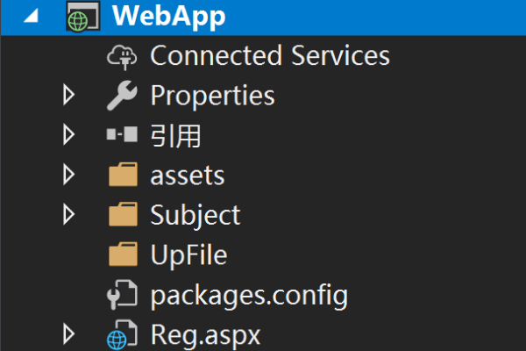The height and width of the screenshot is (351, 526).
Task: Expand the Subject folder arrow
Action: (69, 215)
